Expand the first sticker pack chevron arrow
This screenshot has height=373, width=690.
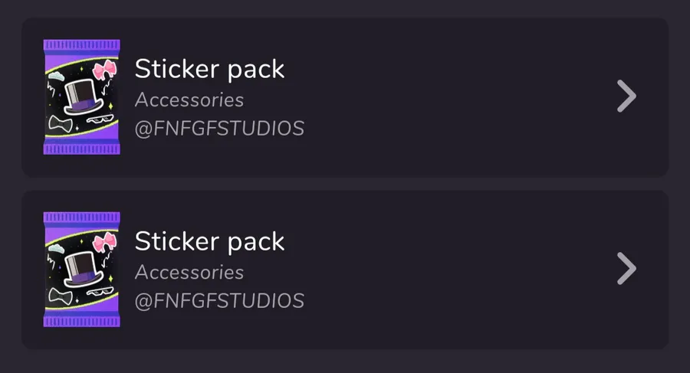click(x=626, y=97)
